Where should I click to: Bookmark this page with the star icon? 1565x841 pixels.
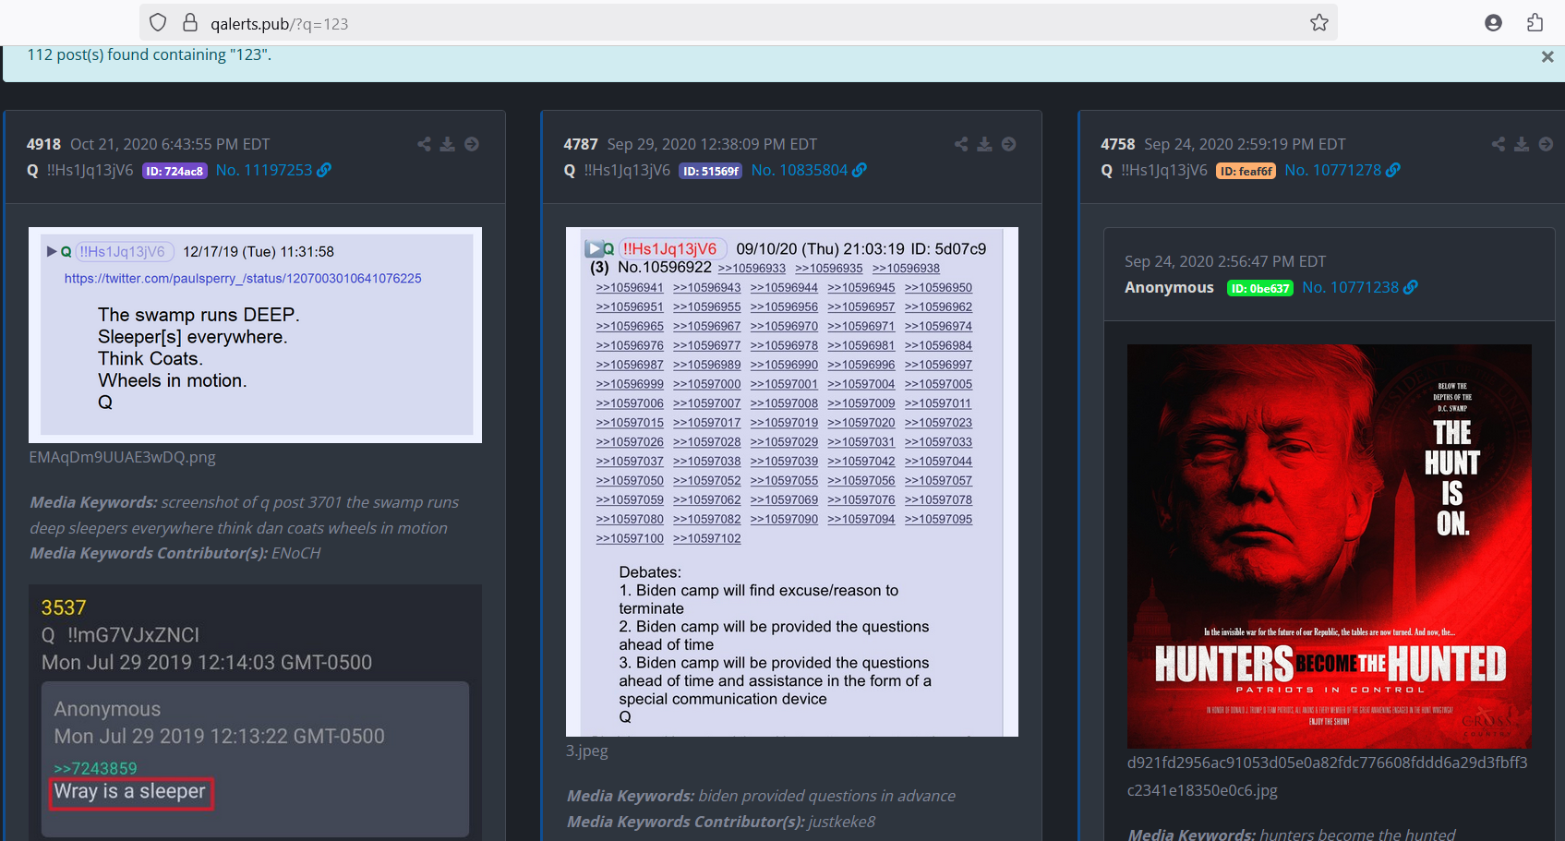point(1319,23)
